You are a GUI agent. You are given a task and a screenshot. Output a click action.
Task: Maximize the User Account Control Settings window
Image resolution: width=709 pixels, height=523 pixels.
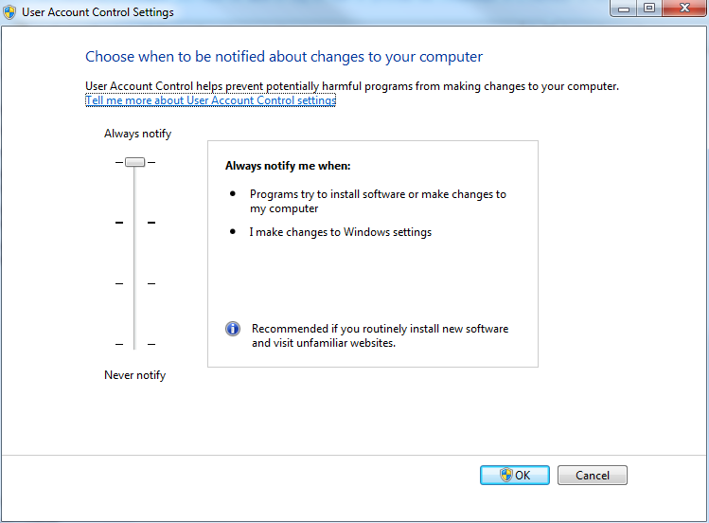pyautogui.click(x=649, y=9)
